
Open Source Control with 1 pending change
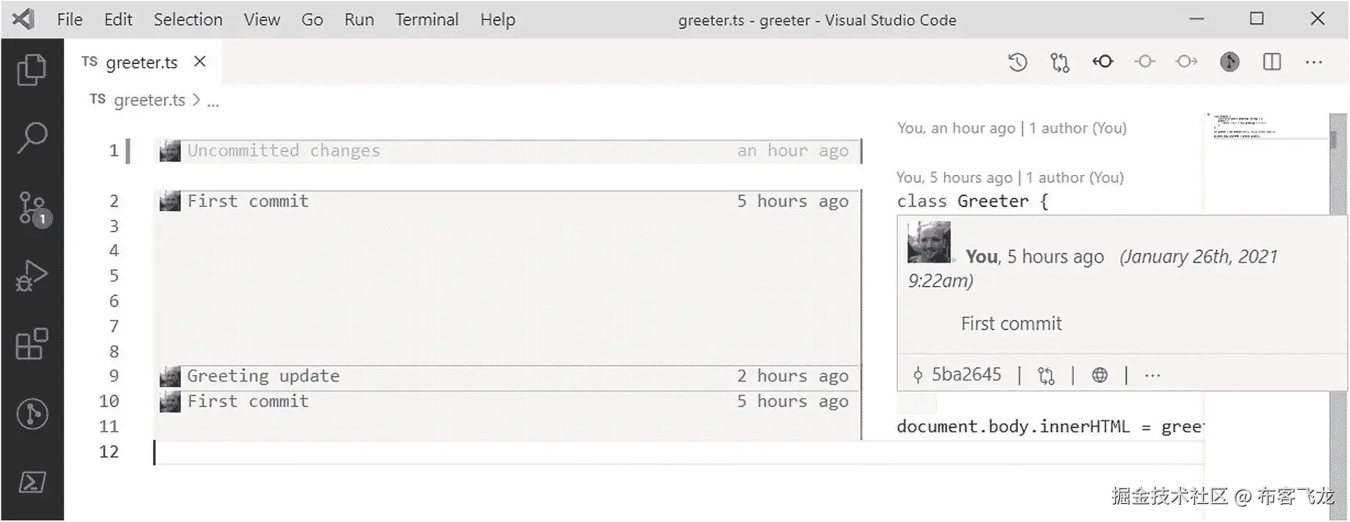click(31, 208)
